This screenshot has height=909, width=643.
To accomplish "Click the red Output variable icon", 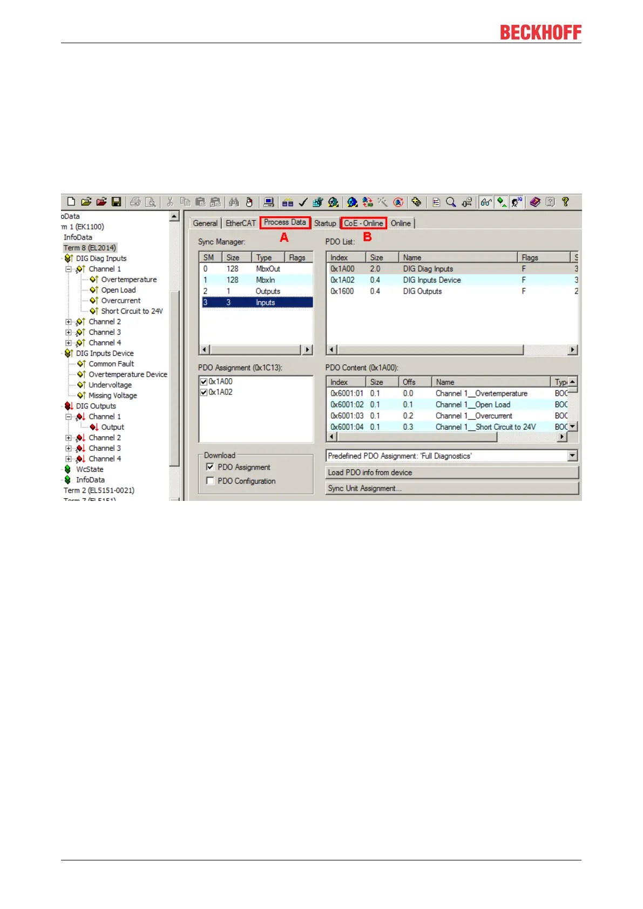I will coord(94,427).
